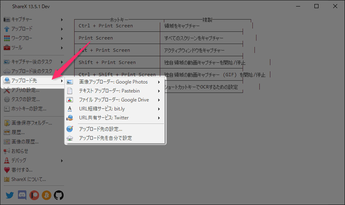Viewport: 345px width, 205px height.
Task: Expand the キャプチャー後のタスク submenu arrow
Action: (62, 62)
